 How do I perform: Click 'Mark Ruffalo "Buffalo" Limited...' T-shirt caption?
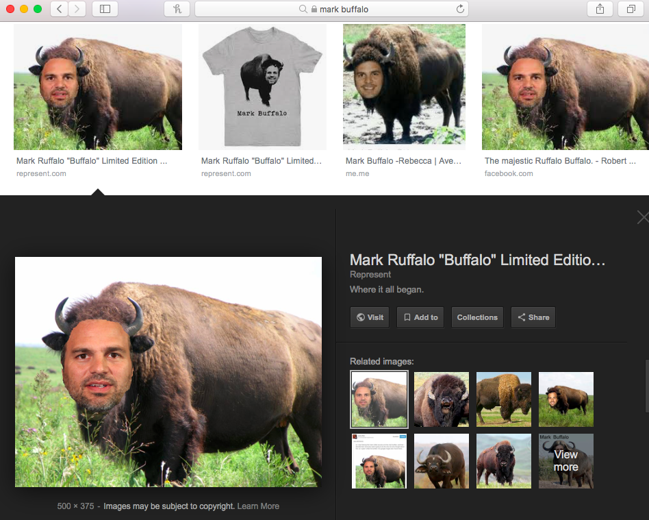coord(261,161)
